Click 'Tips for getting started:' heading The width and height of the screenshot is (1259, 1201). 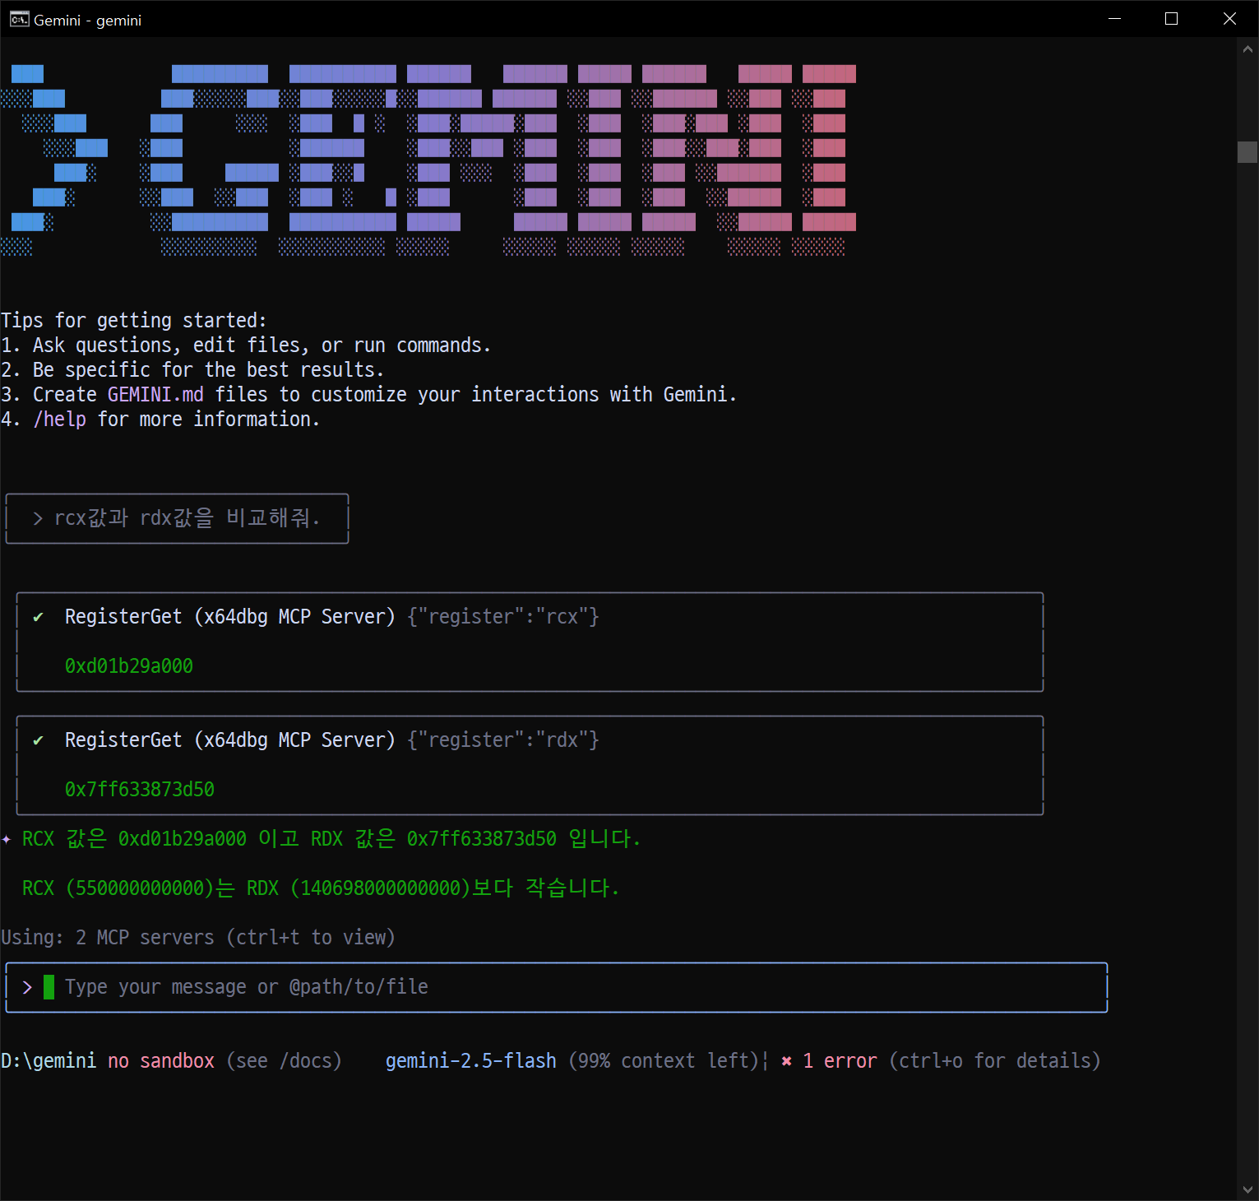pos(134,321)
